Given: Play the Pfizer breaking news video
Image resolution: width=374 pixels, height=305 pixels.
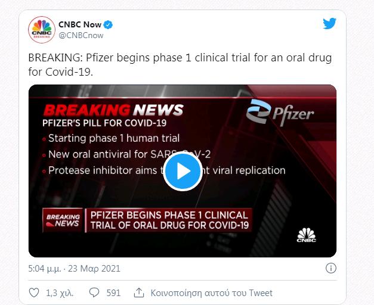Looking at the screenshot, I should (x=183, y=172).
